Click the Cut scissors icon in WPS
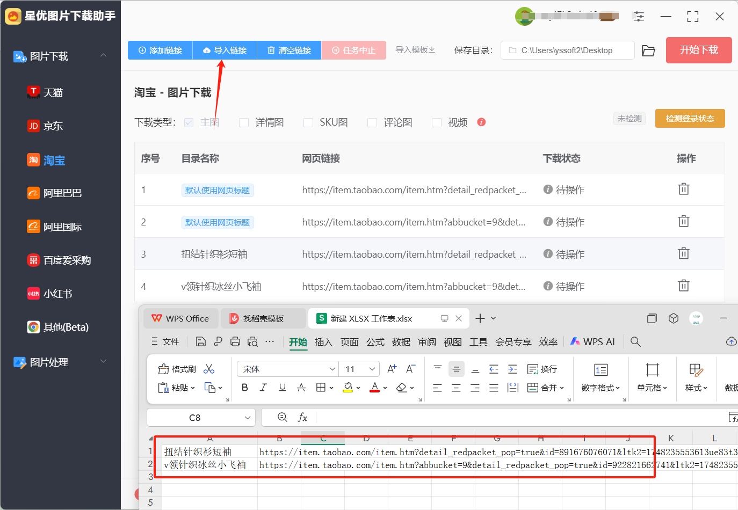The image size is (738, 510). tap(209, 369)
